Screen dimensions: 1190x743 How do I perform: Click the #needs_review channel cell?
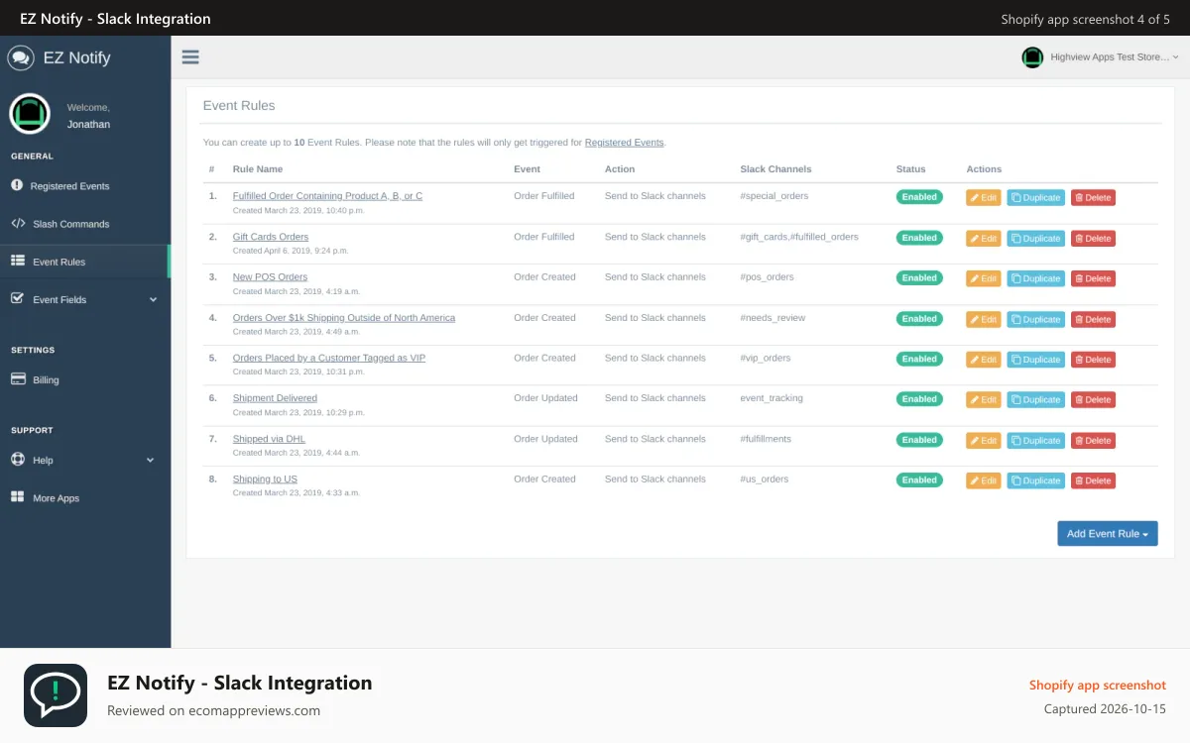click(773, 318)
